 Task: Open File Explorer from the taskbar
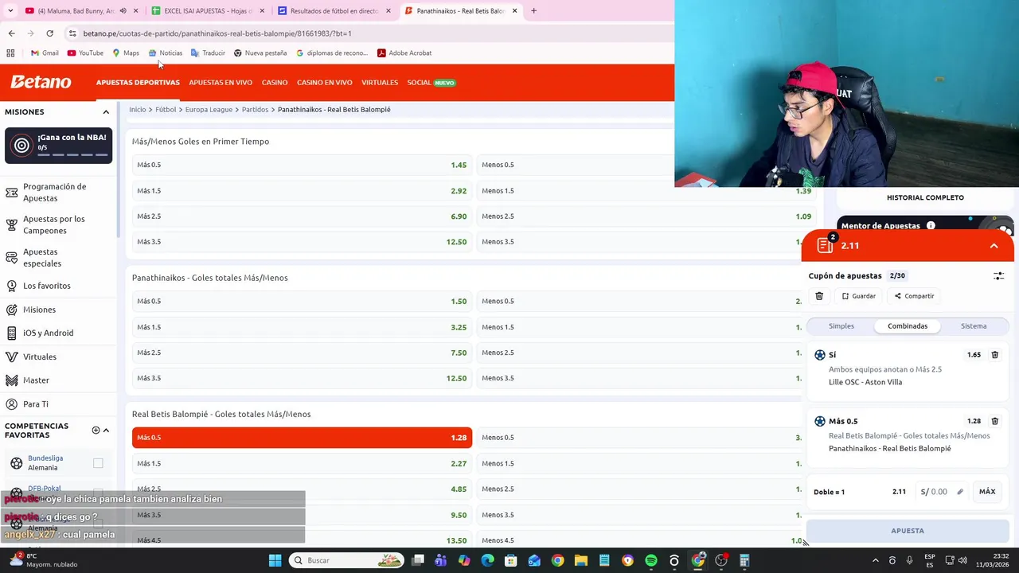[x=581, y=560]
